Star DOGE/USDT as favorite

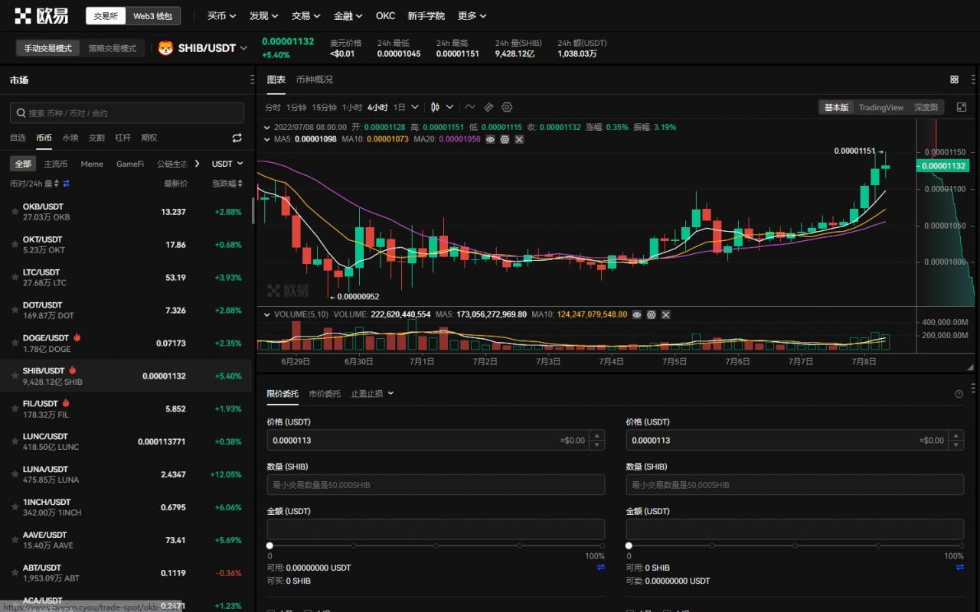(x=15, y=343)
